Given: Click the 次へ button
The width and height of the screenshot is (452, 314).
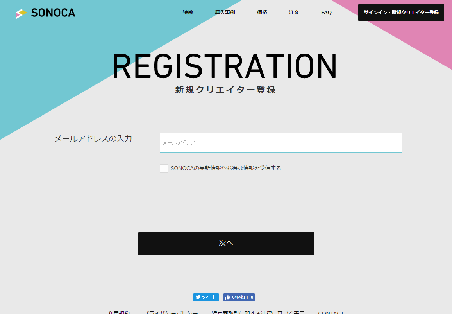Looking at the screenshot, I should [x=226, y=244].
